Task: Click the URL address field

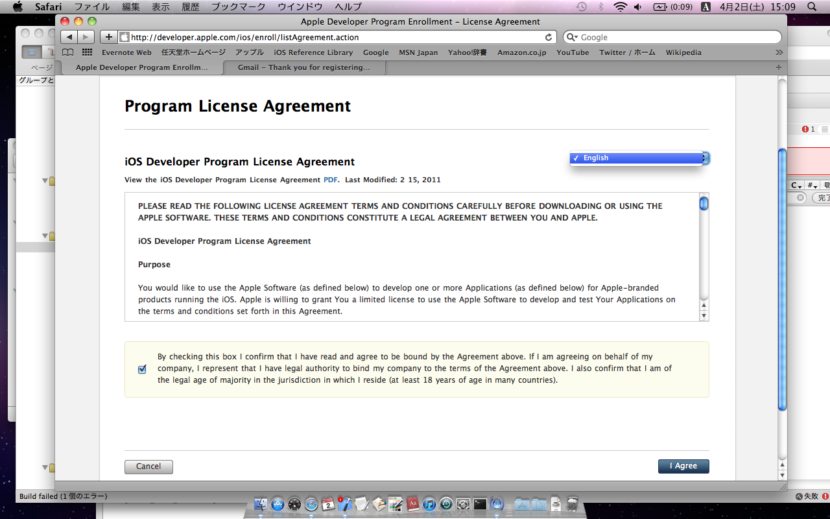Action: (337, 37)
